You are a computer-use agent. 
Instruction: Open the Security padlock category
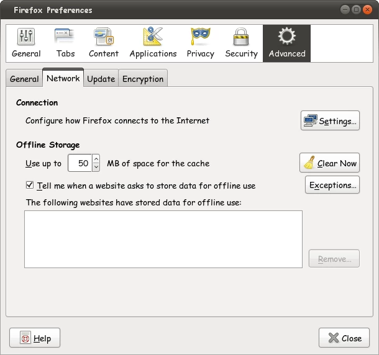click(241, 43)
